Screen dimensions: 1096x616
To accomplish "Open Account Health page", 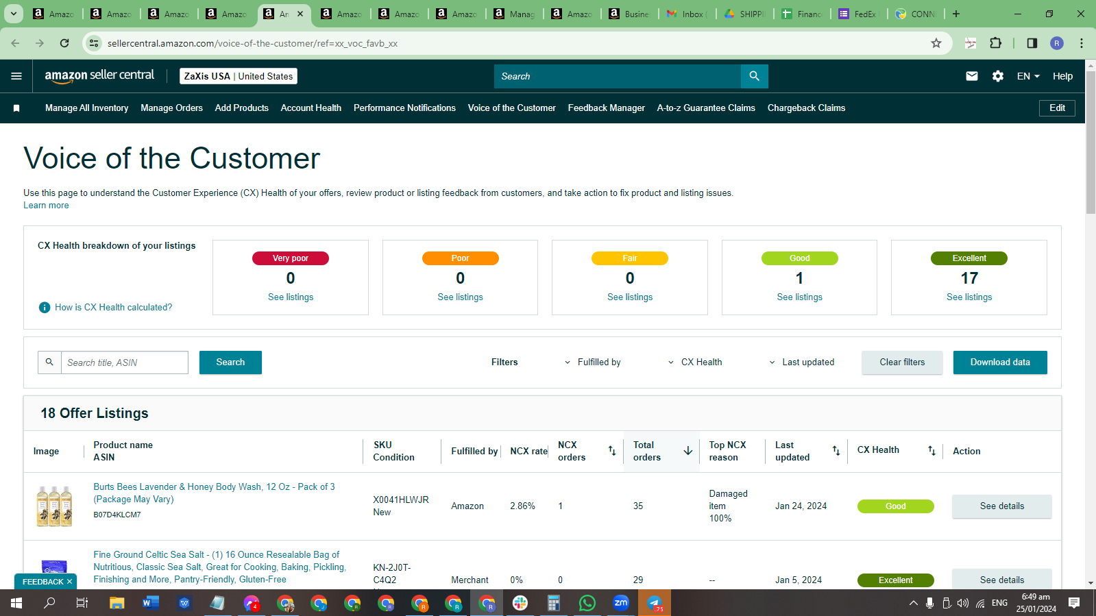I will 311,108.
